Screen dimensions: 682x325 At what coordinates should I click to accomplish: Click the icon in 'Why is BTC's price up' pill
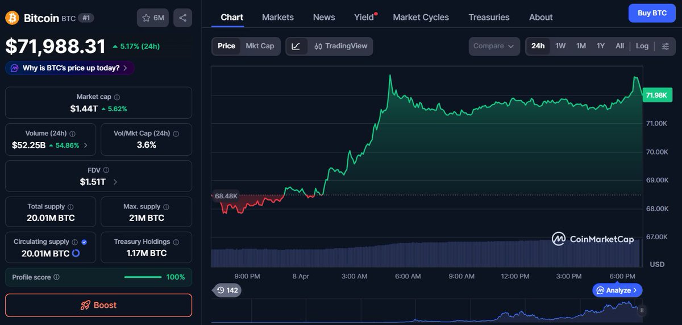(14, 68)
